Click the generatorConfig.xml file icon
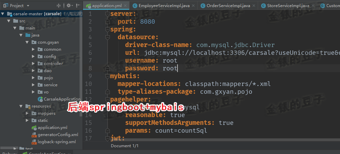 (34, 135)
